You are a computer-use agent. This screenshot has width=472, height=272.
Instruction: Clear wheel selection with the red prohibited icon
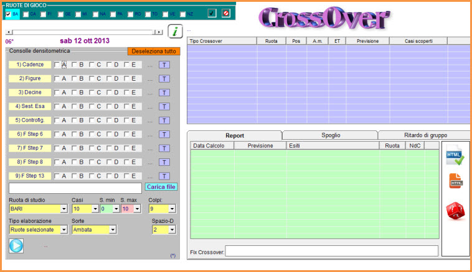coord(226,13)
